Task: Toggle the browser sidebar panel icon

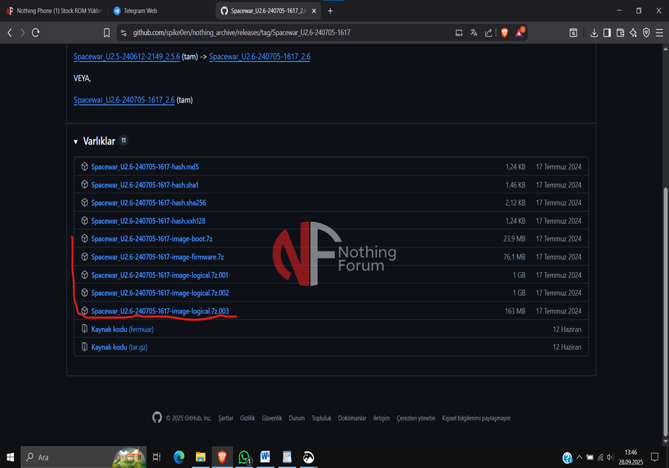Action: 607,32
